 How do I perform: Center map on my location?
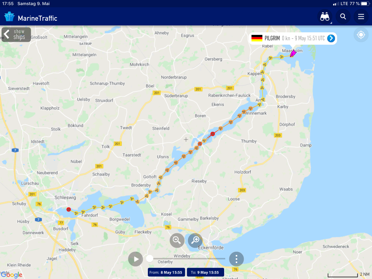pos(361,35)
